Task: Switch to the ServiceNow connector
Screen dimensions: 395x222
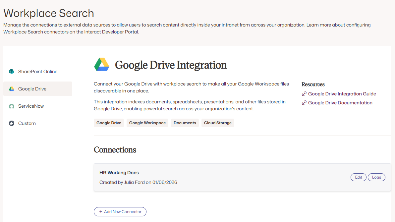Action: [38, 106]
